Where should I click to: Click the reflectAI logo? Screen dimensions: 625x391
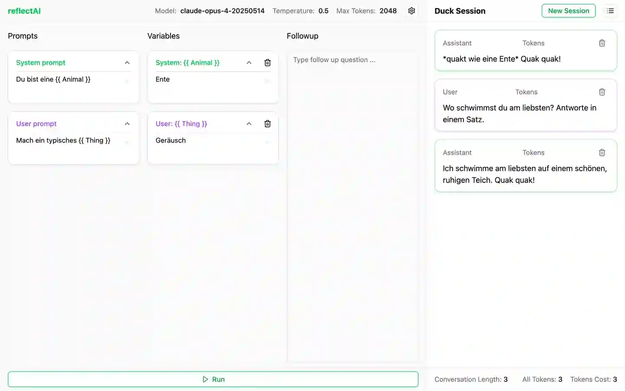(24, 11)
